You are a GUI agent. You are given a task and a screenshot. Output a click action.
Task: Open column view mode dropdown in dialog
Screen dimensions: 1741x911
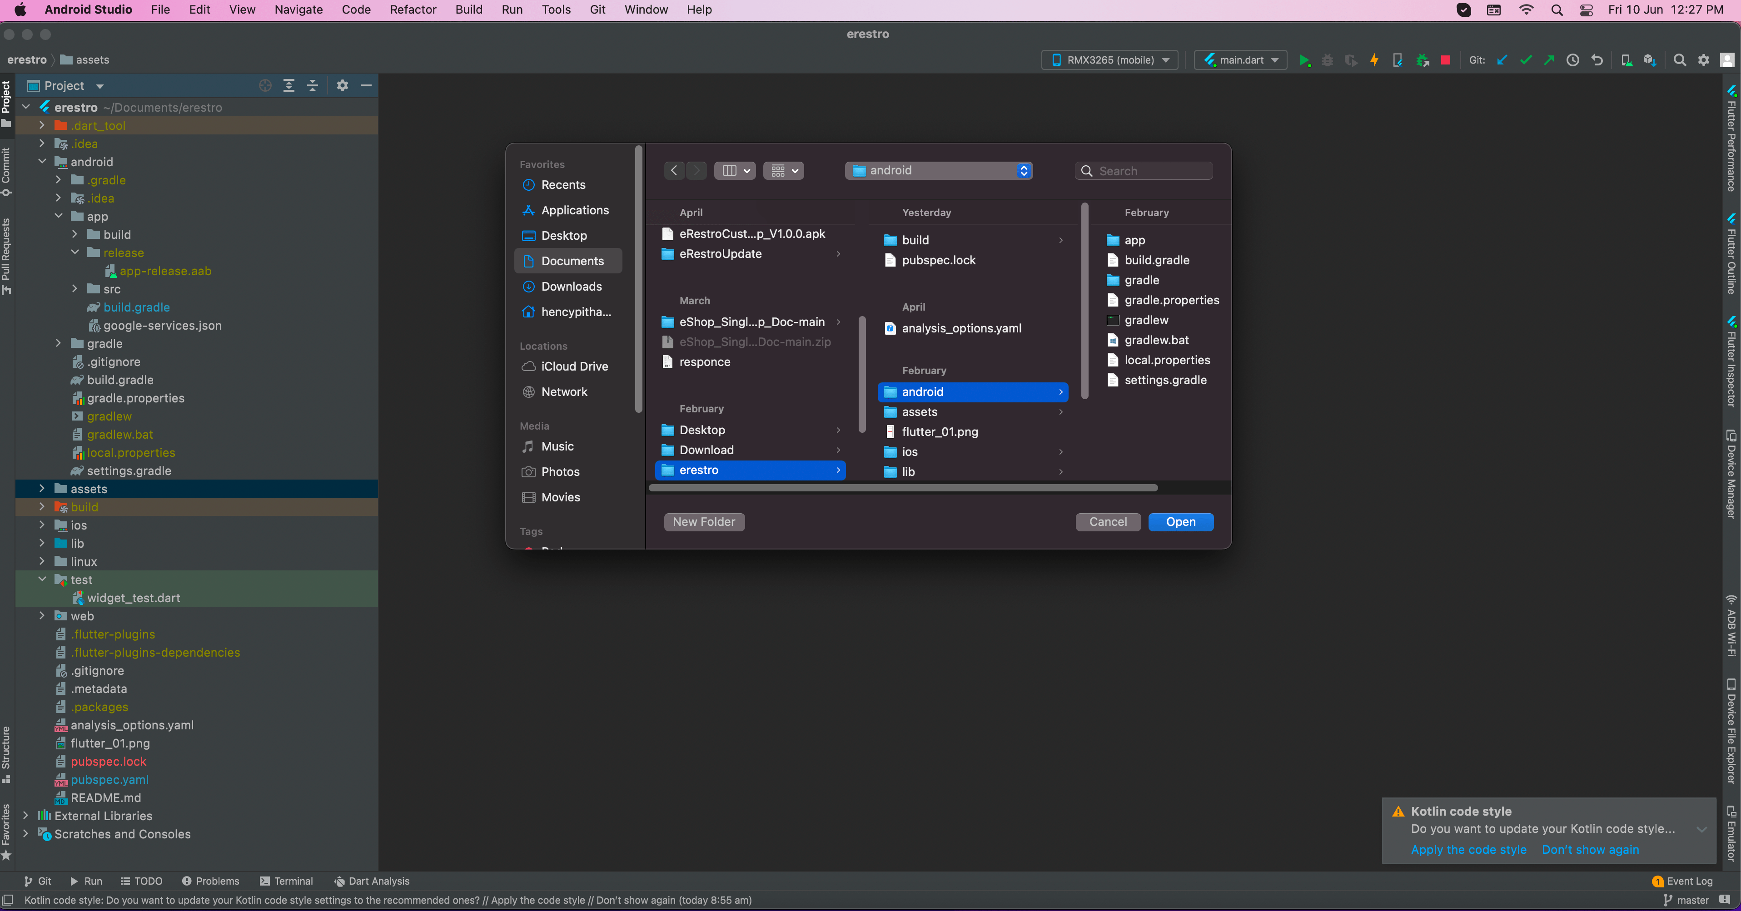click(735, 171)
